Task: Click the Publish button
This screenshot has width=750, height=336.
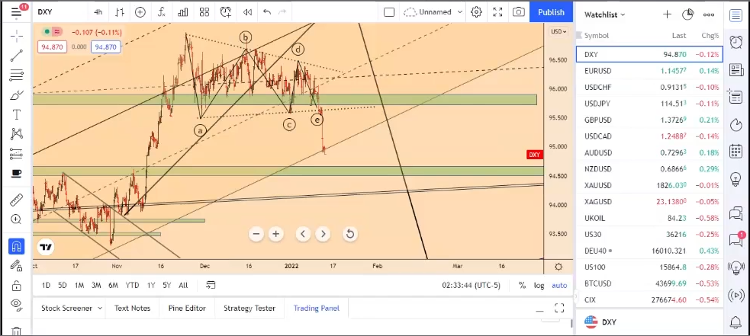Action: click(551, 12)
